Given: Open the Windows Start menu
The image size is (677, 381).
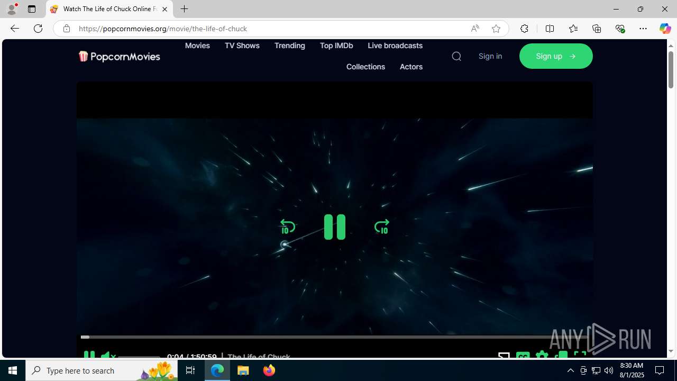Looking at the screenshot, I should (13, 370).
